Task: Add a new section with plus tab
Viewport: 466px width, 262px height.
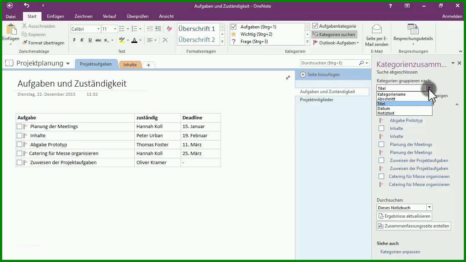Action: (x=149, y=65)
